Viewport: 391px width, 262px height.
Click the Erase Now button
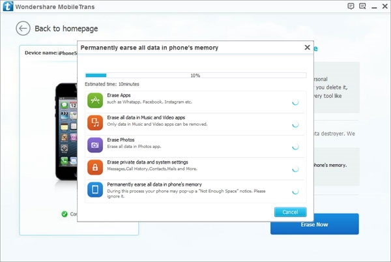[x=315, y=224]
